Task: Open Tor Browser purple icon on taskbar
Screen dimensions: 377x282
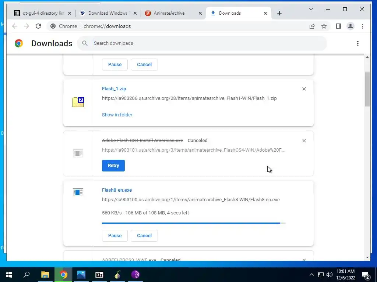Action: point(135,275)
